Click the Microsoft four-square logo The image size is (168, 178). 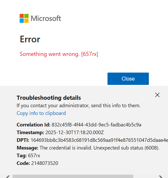coord(24,18)
